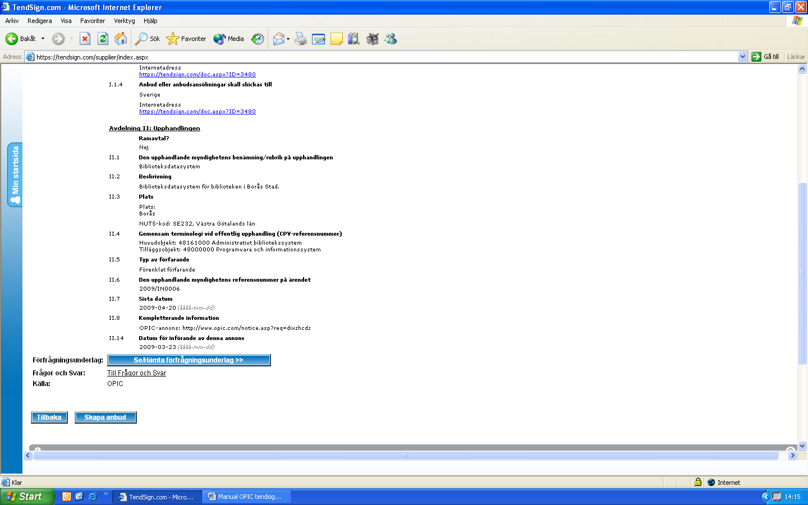
Task: Open the Till Frågor och Svar link
Action: 136,373
